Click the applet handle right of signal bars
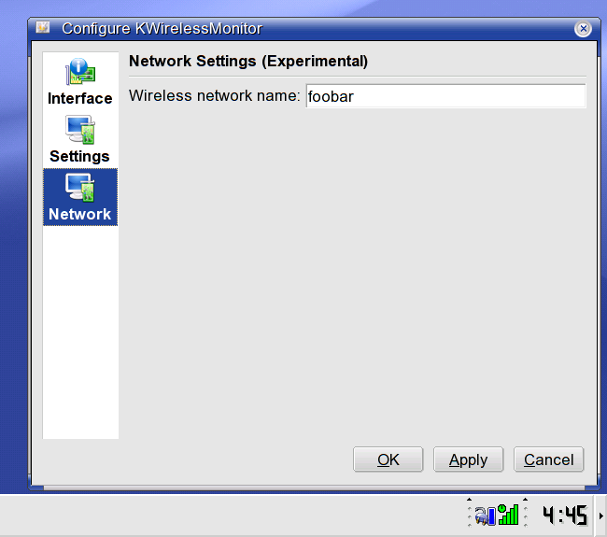This screenshot has height=537, width=607. tap(526, 513)
